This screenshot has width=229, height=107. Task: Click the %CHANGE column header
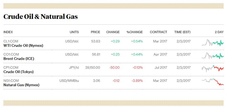(135, 32)
